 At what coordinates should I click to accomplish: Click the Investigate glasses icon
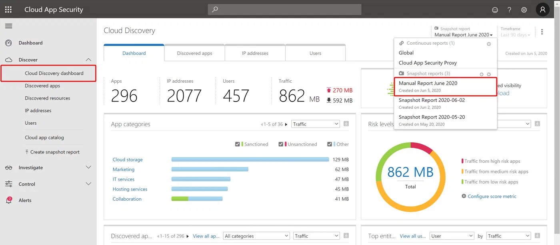click(8, 168)
